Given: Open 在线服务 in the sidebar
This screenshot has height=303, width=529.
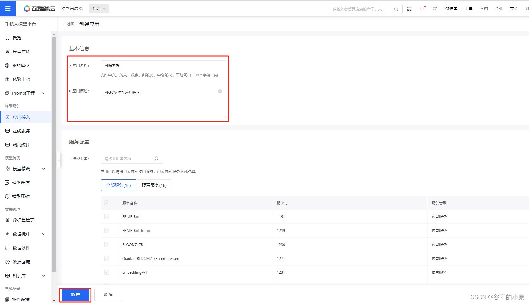Looking at the screenshot, I should 21,131.
